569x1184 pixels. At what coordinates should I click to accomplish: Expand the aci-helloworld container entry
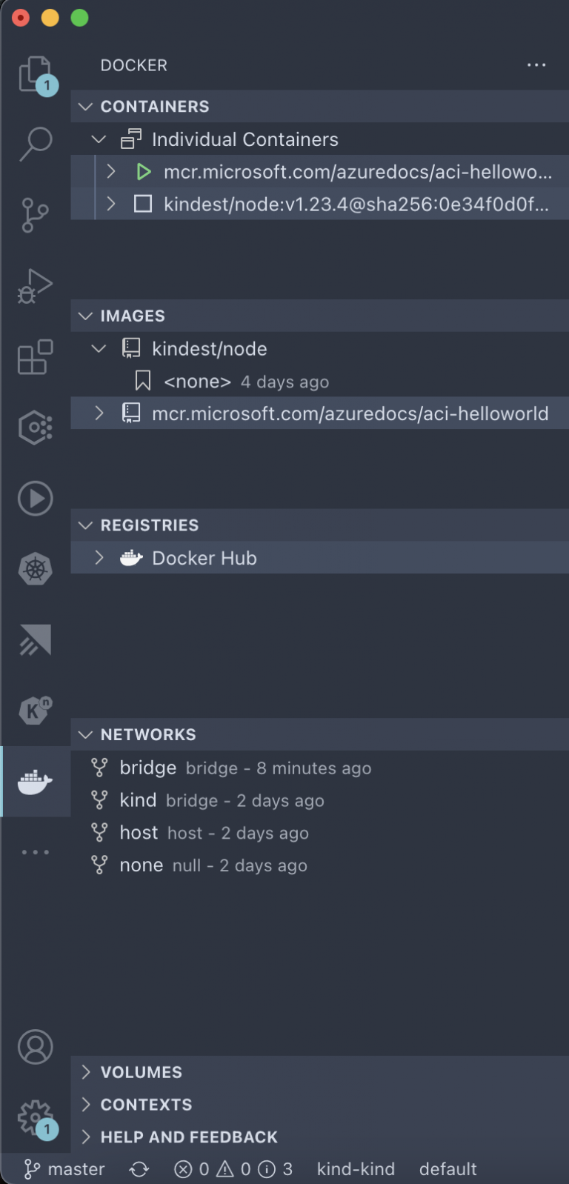tap(110, 171)
